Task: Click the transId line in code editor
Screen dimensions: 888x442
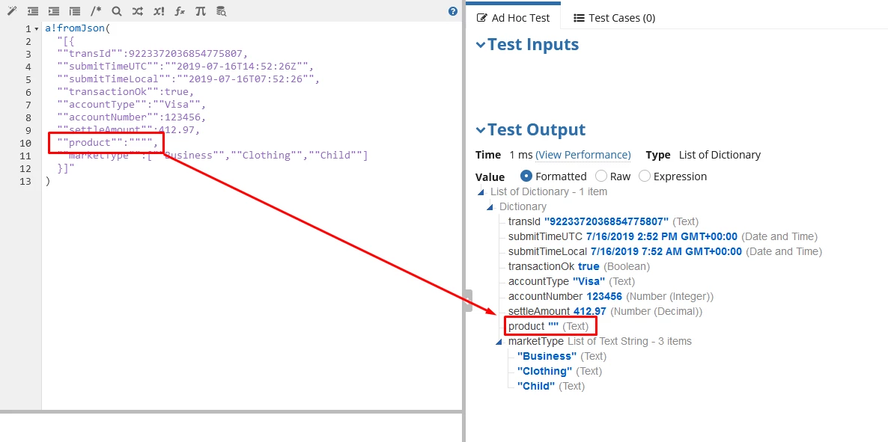Action: [153, 54]
